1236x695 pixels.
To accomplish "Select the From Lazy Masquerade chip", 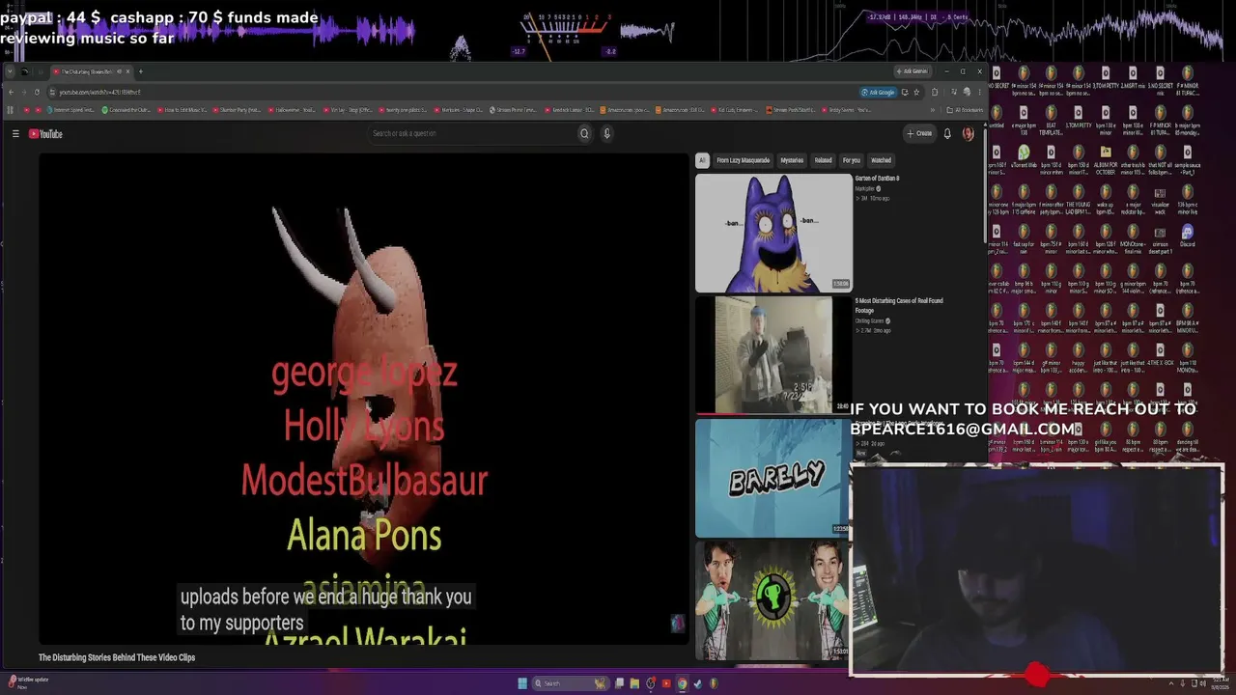I will click(x=743, y=160).
